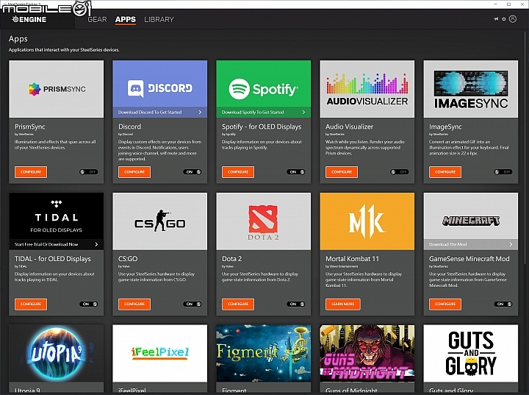529x395 pixels.
Task: Expand TIDAL Start Free Trial arrow
Action: click(x=96, y=244)
